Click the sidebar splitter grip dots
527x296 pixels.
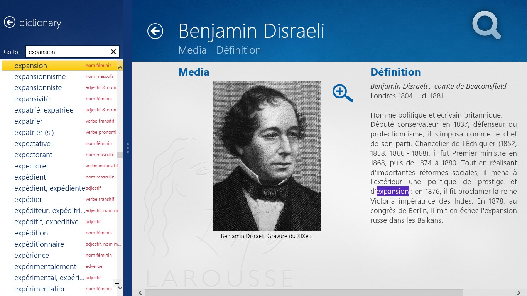[x=128, y=148]
